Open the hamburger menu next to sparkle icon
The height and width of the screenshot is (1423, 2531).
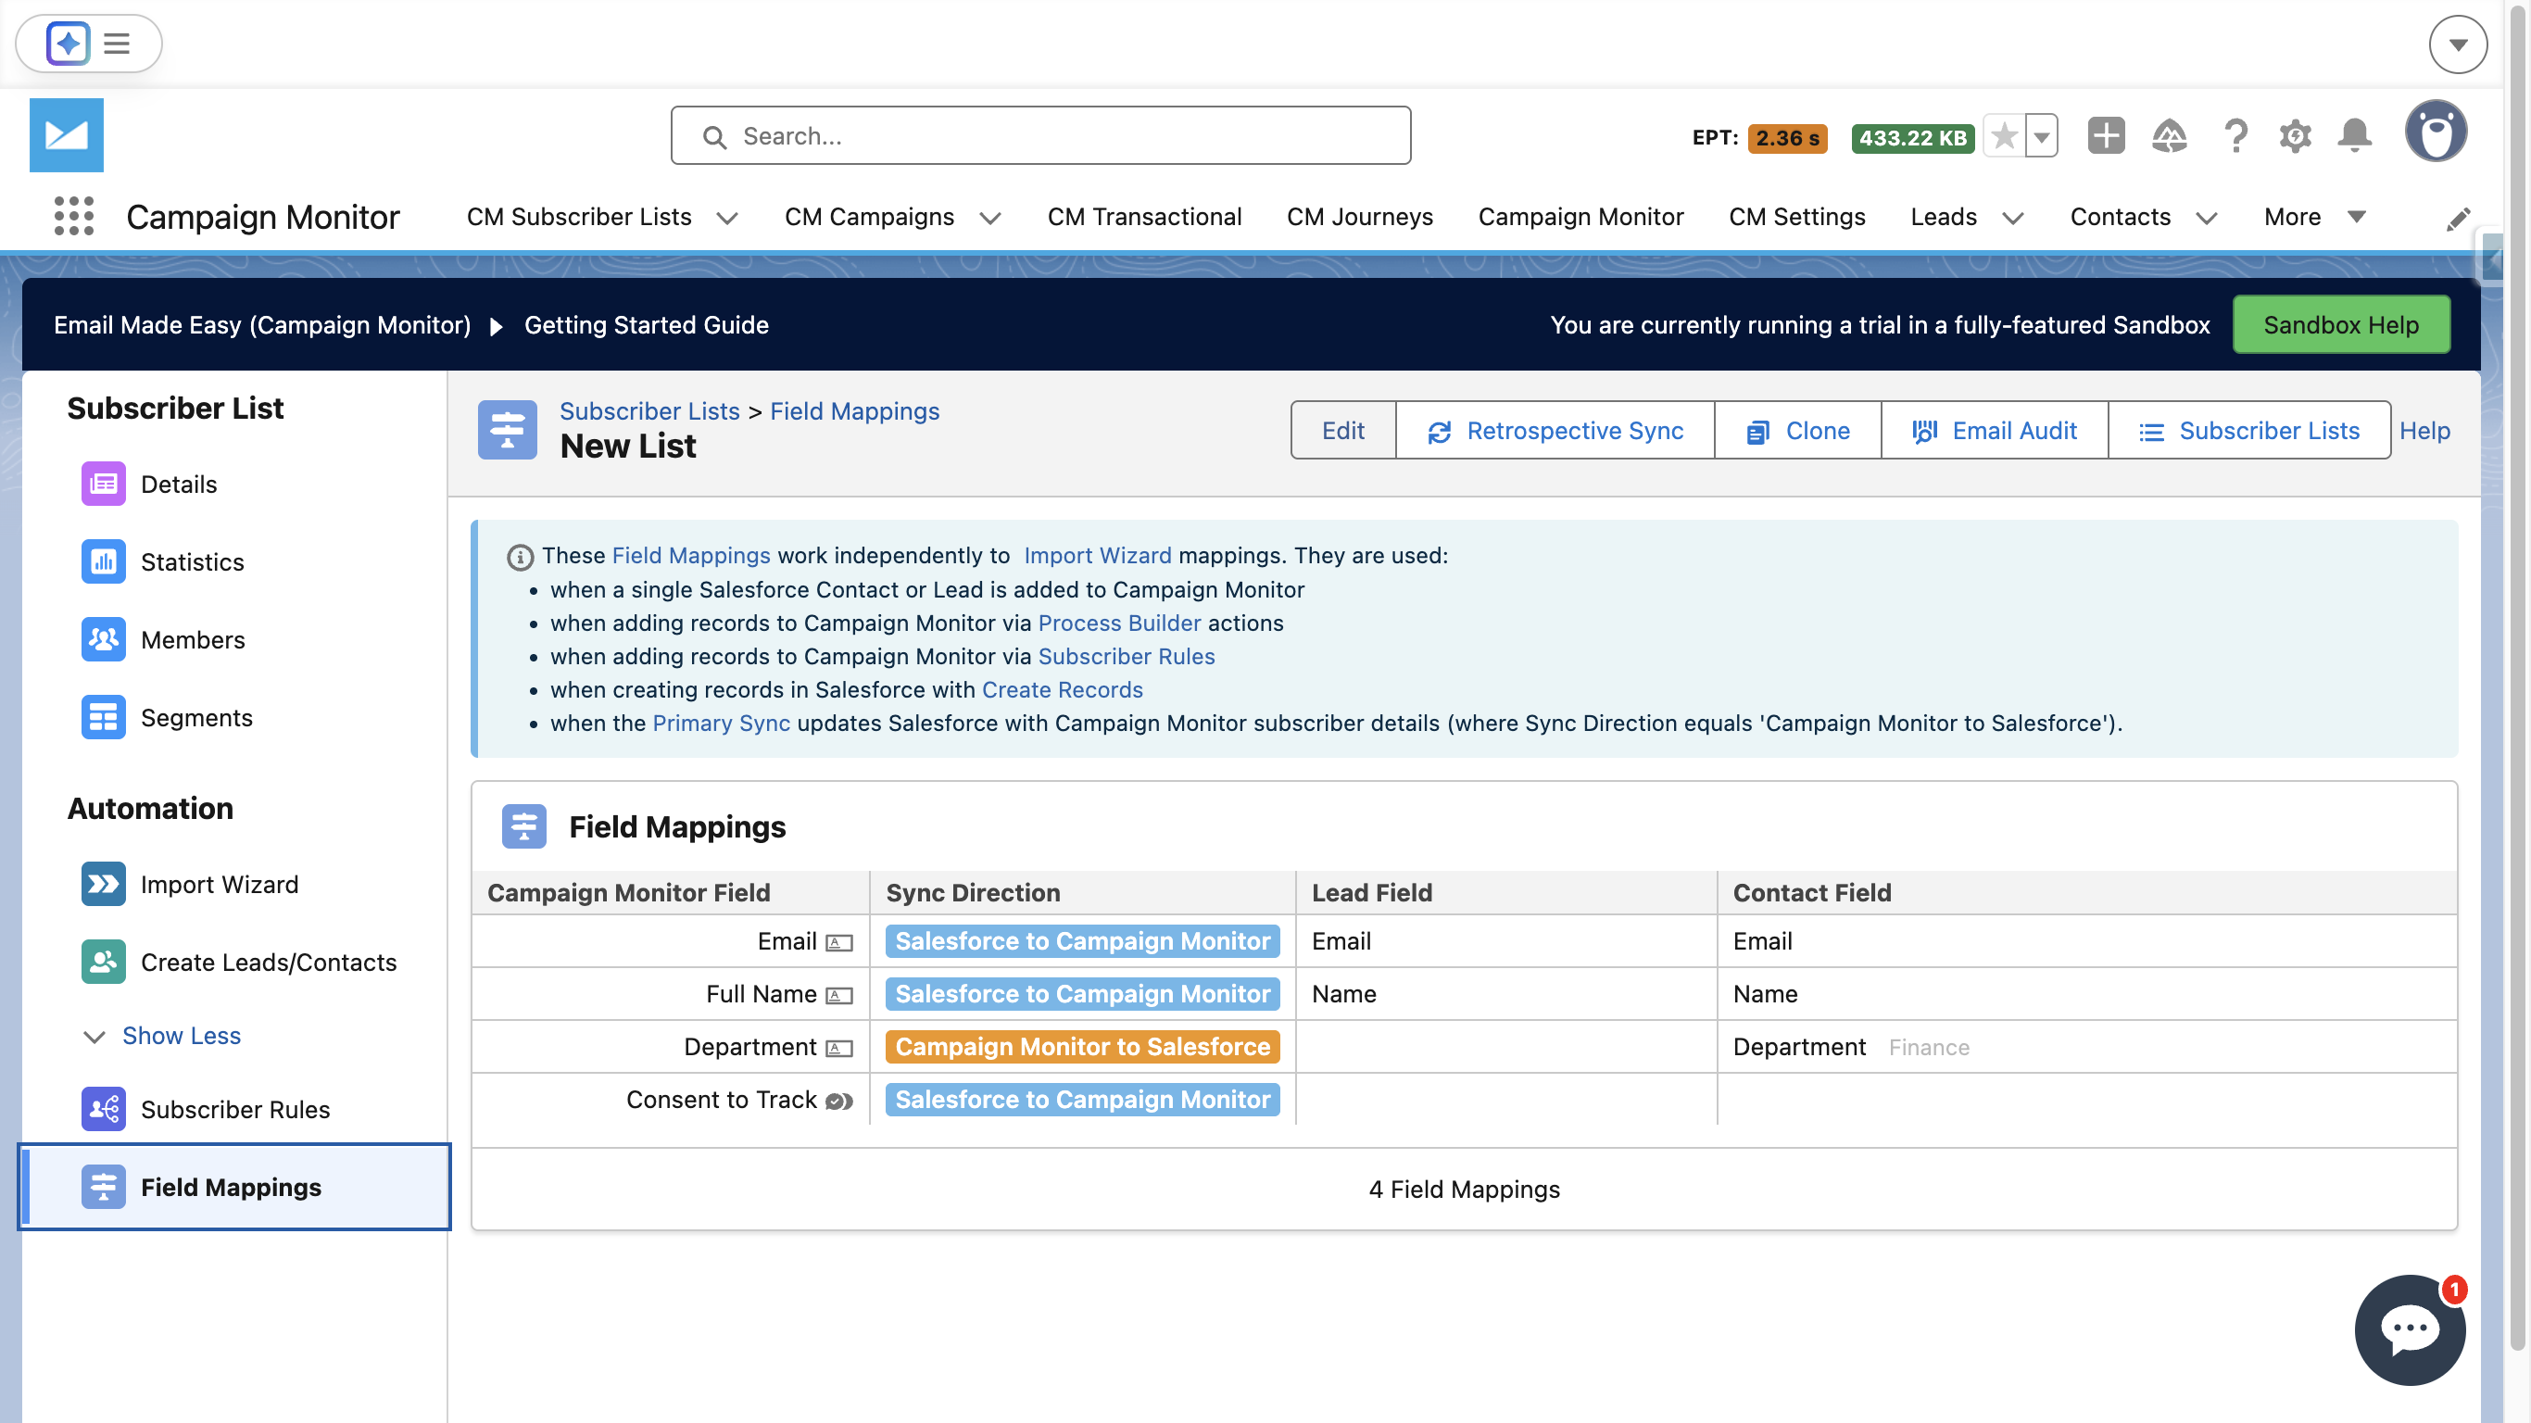point(117,44)
